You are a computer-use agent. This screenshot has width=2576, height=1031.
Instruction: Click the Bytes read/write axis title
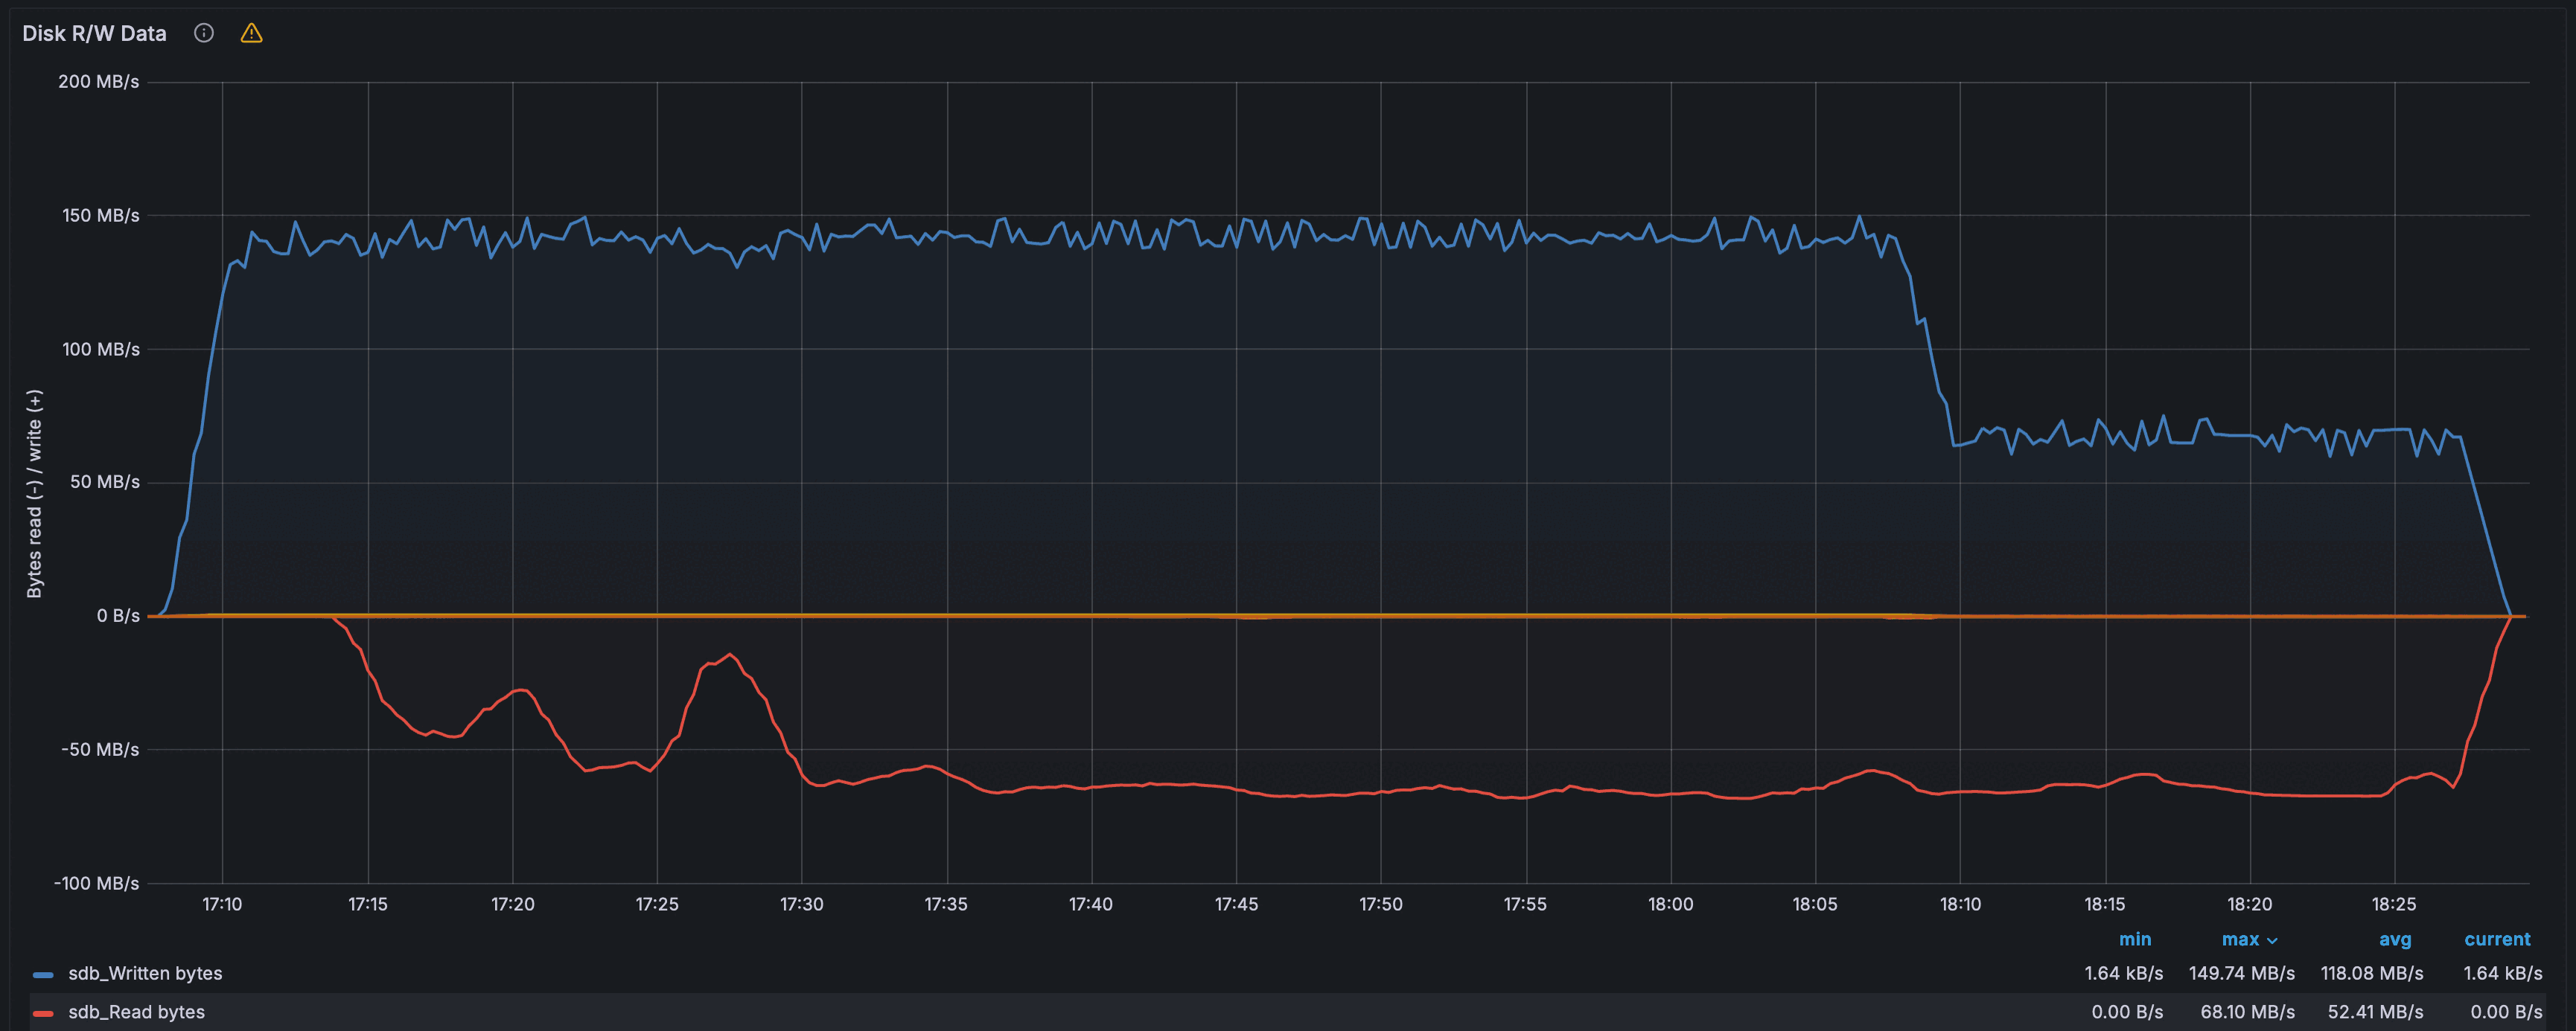coord(35,495)
